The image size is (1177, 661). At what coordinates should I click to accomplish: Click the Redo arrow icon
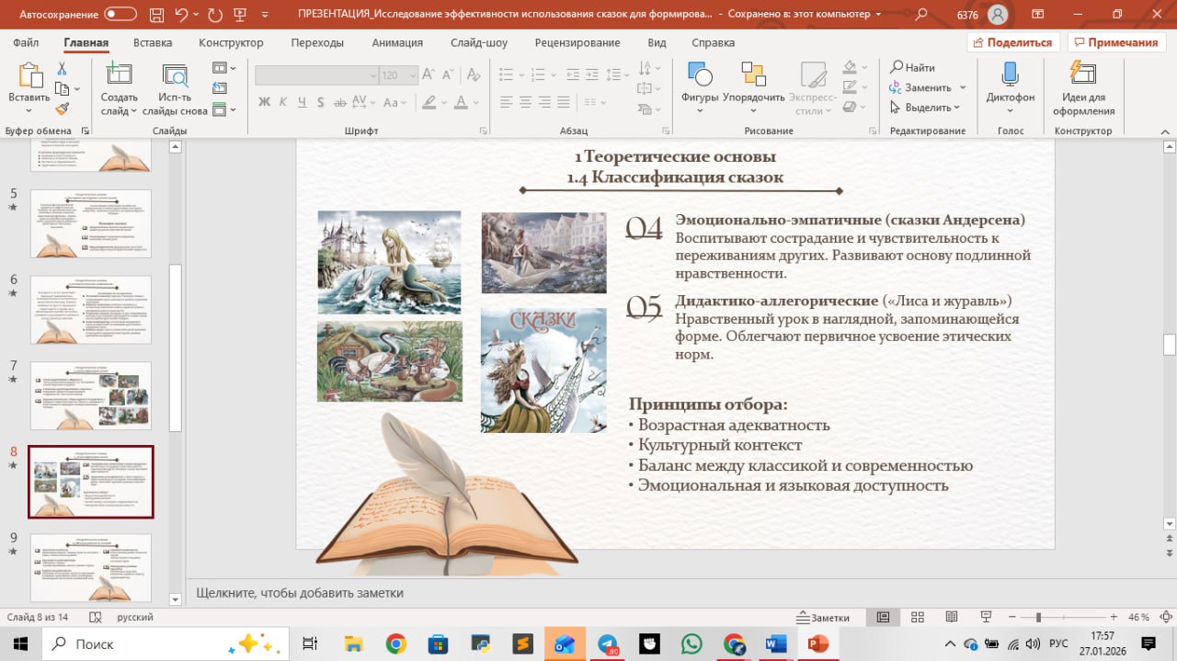(x=216, y=15)
